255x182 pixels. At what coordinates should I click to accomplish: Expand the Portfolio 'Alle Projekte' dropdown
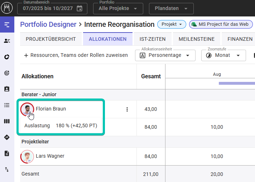[118, 8]
